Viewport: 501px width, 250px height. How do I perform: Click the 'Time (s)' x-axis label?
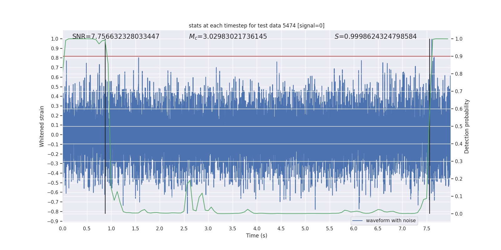pos(256,236)
